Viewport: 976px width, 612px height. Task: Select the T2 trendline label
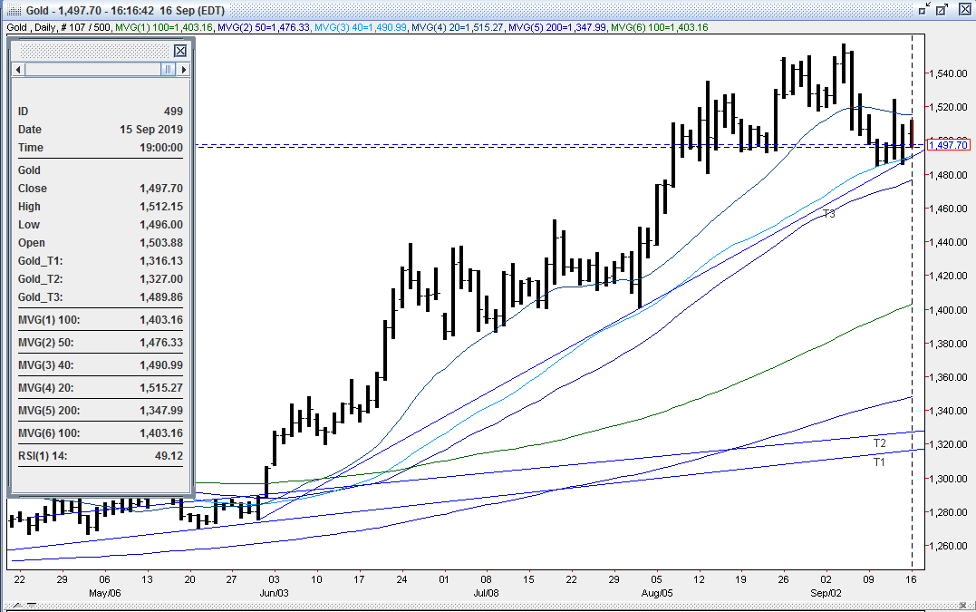879,443
